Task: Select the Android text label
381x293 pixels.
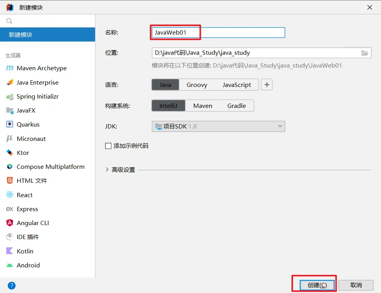Action: pyautogui.click(x=28, y=265)
